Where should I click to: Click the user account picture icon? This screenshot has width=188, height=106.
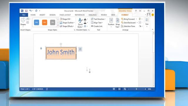click(x=149, y=15)
